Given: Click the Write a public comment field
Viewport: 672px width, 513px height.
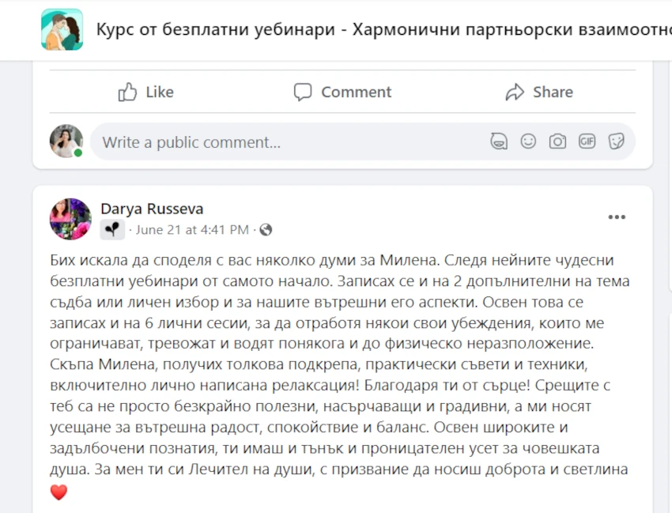Looking at the screenshot, I should (x=285, y=142).
